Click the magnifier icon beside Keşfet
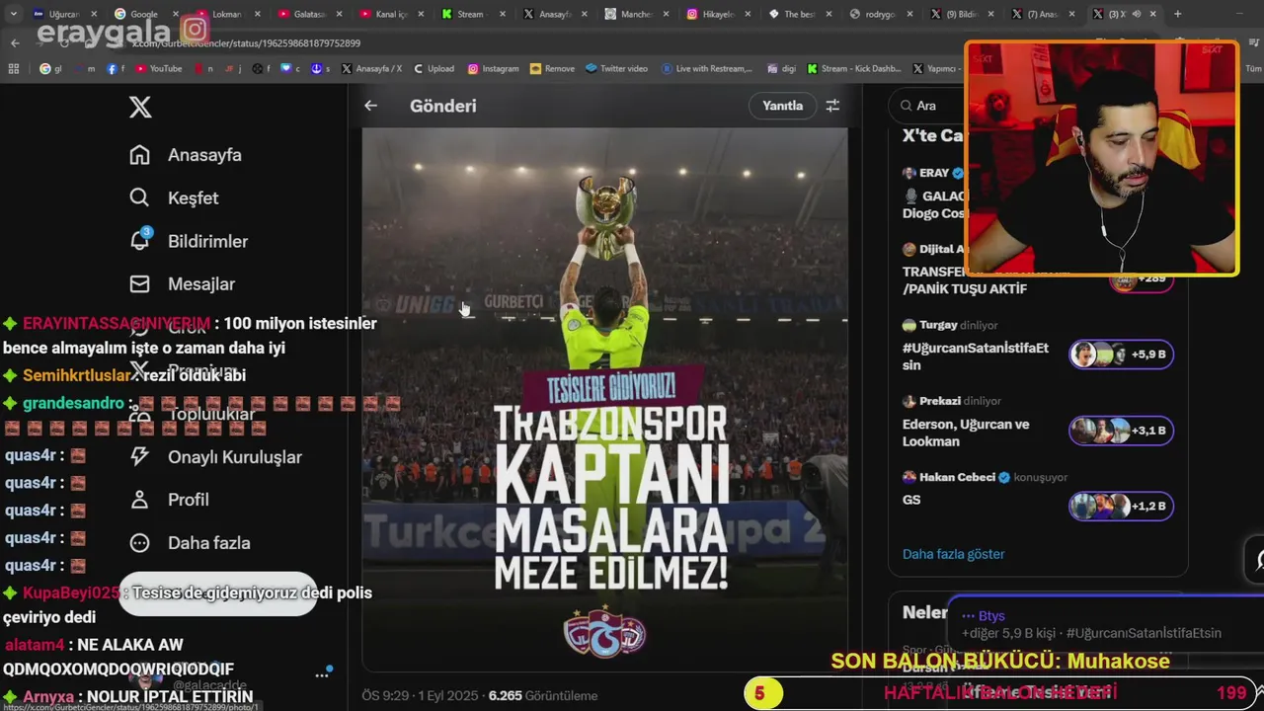1264x711 pixels. [140, 197]
